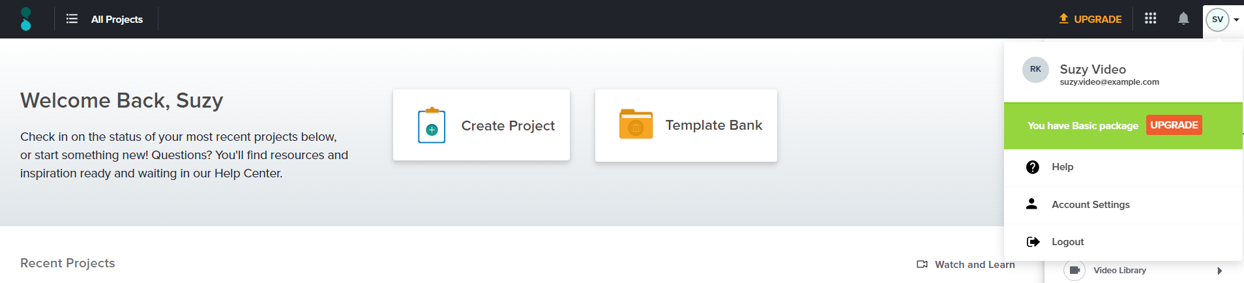Select Help from the profile menu
This screenshot has width=1244, height=283.
(x=1062, y=167)
